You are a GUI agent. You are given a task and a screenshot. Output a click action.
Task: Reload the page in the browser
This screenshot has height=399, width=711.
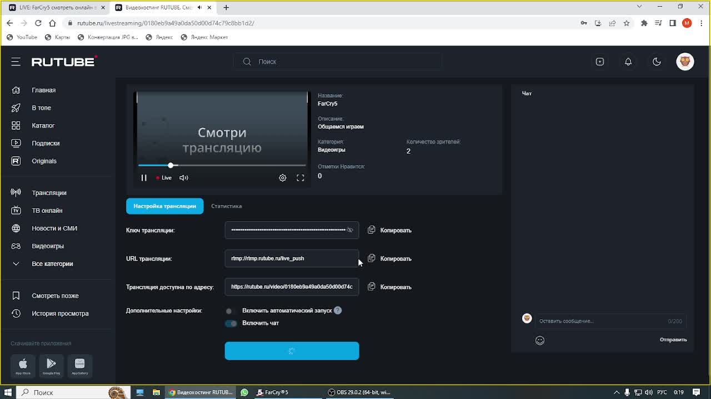tap(38, 23)
